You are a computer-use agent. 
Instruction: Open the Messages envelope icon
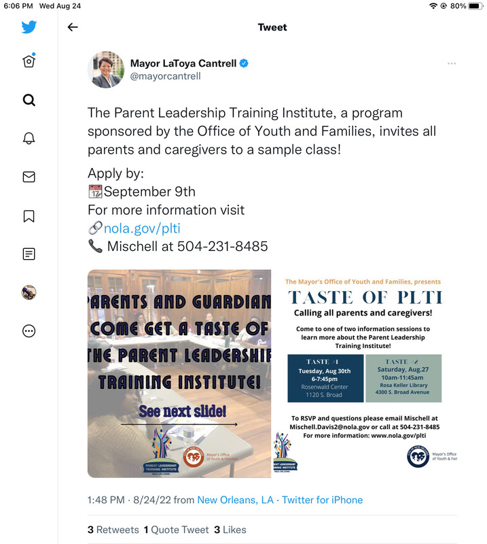29,177
